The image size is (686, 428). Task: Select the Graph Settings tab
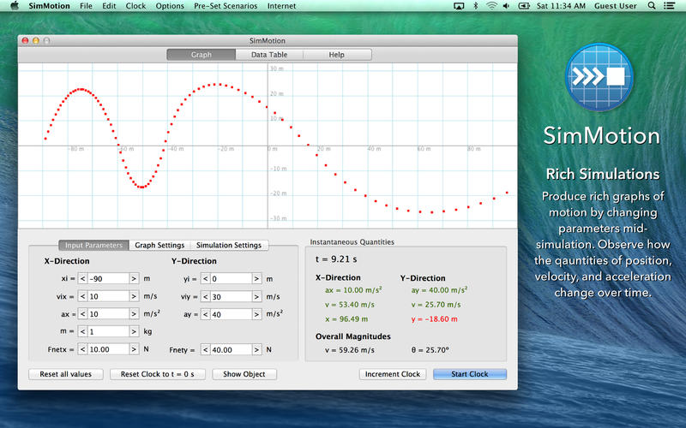(x=159, y=245)
